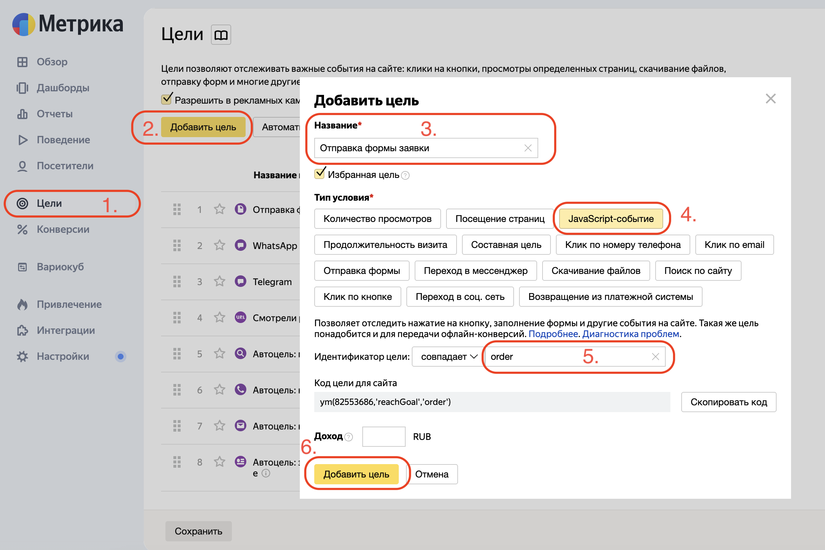Select Количество просмотров condition type
The height and width of the screenshot is (550, 825).
[377, 219]
